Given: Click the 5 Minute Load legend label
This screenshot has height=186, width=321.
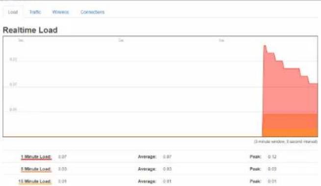Looking at the screenshot, I should pos(36,169).
